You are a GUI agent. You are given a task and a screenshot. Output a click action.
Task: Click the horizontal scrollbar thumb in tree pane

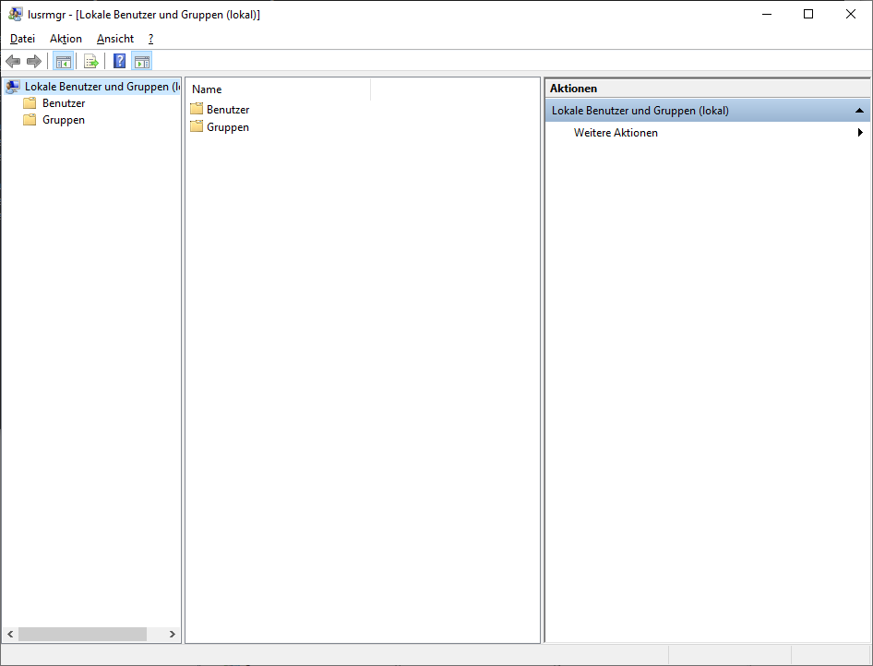tap(82, 635)
